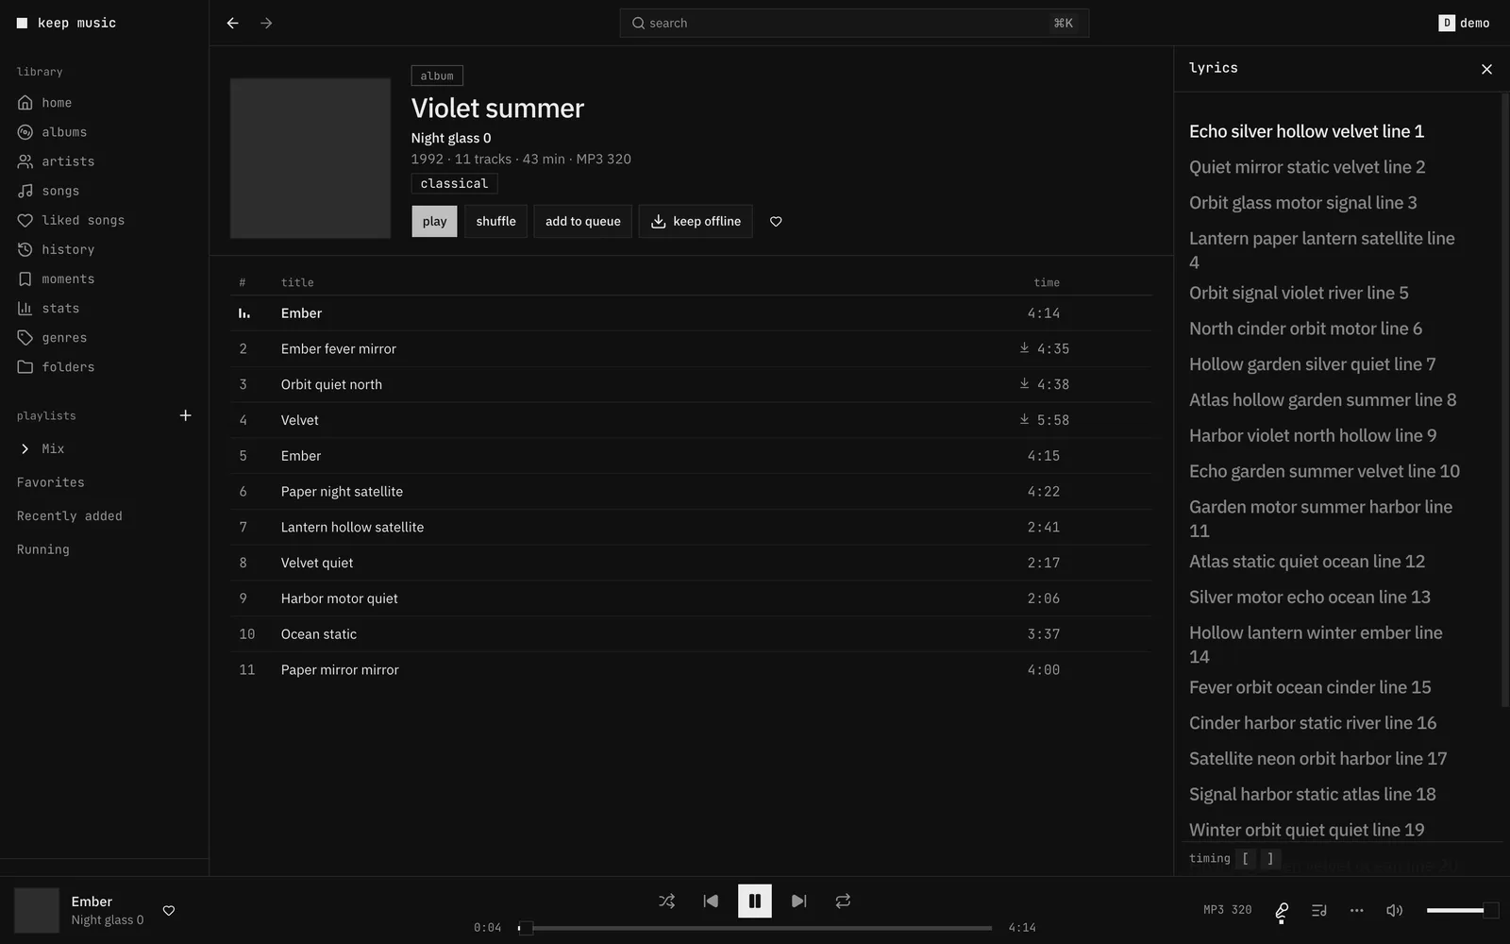
Task: Click the Violet summer album cover
Action: coord(310,159)
